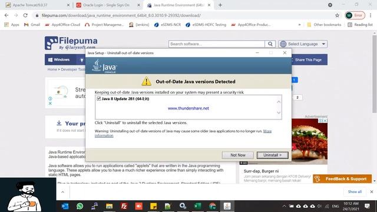Open Sticky Notes from the taskbar
The image size is (377, 212).
[x=153, y=206]
